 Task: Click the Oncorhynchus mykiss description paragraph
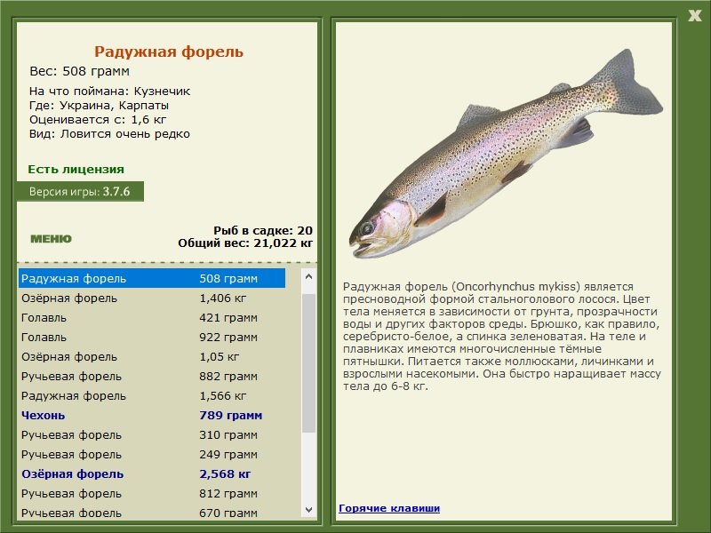(502, 337)
